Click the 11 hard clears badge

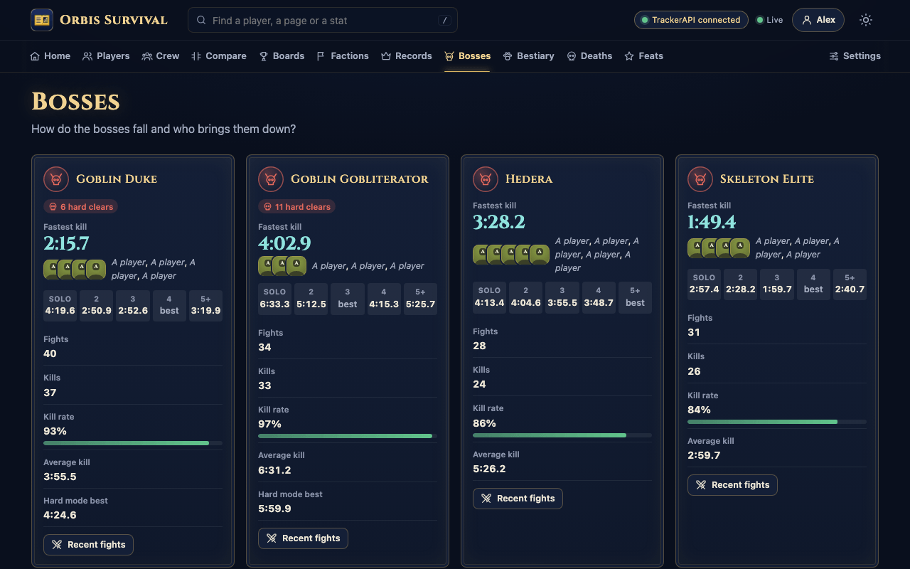(296, 207)
